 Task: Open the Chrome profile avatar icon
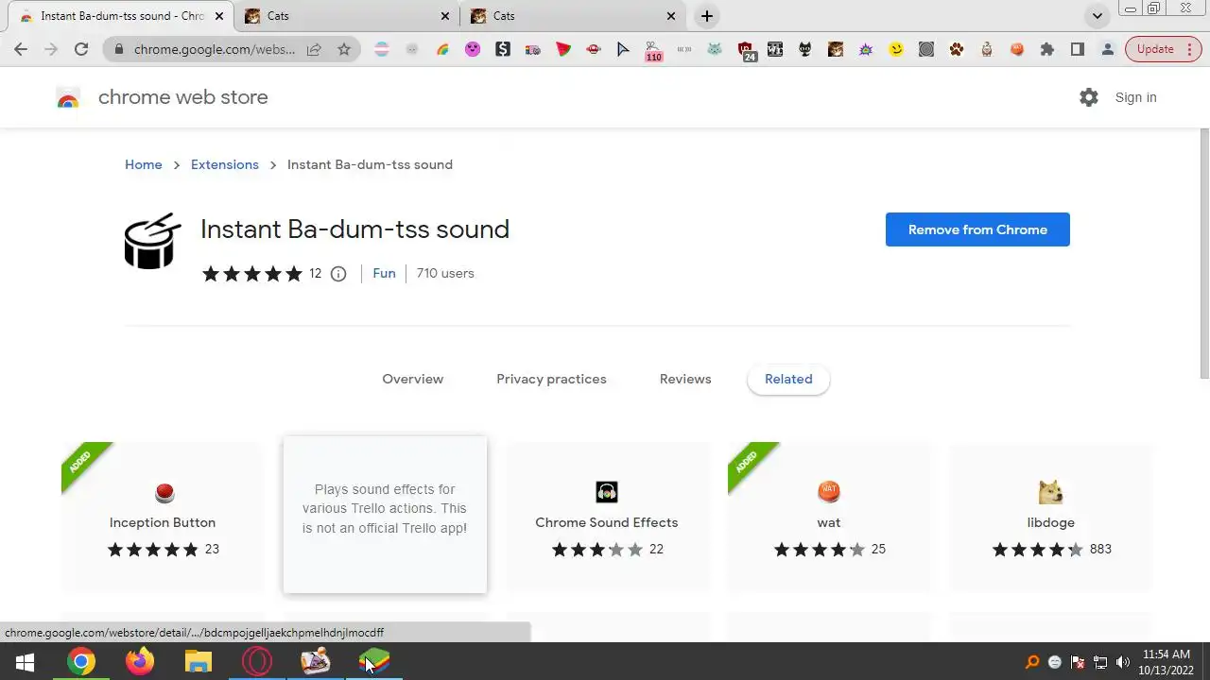pyautogui.click(x=1108, y=49)
